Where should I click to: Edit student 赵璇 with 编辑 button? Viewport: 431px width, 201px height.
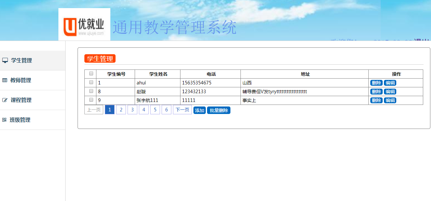390,92
